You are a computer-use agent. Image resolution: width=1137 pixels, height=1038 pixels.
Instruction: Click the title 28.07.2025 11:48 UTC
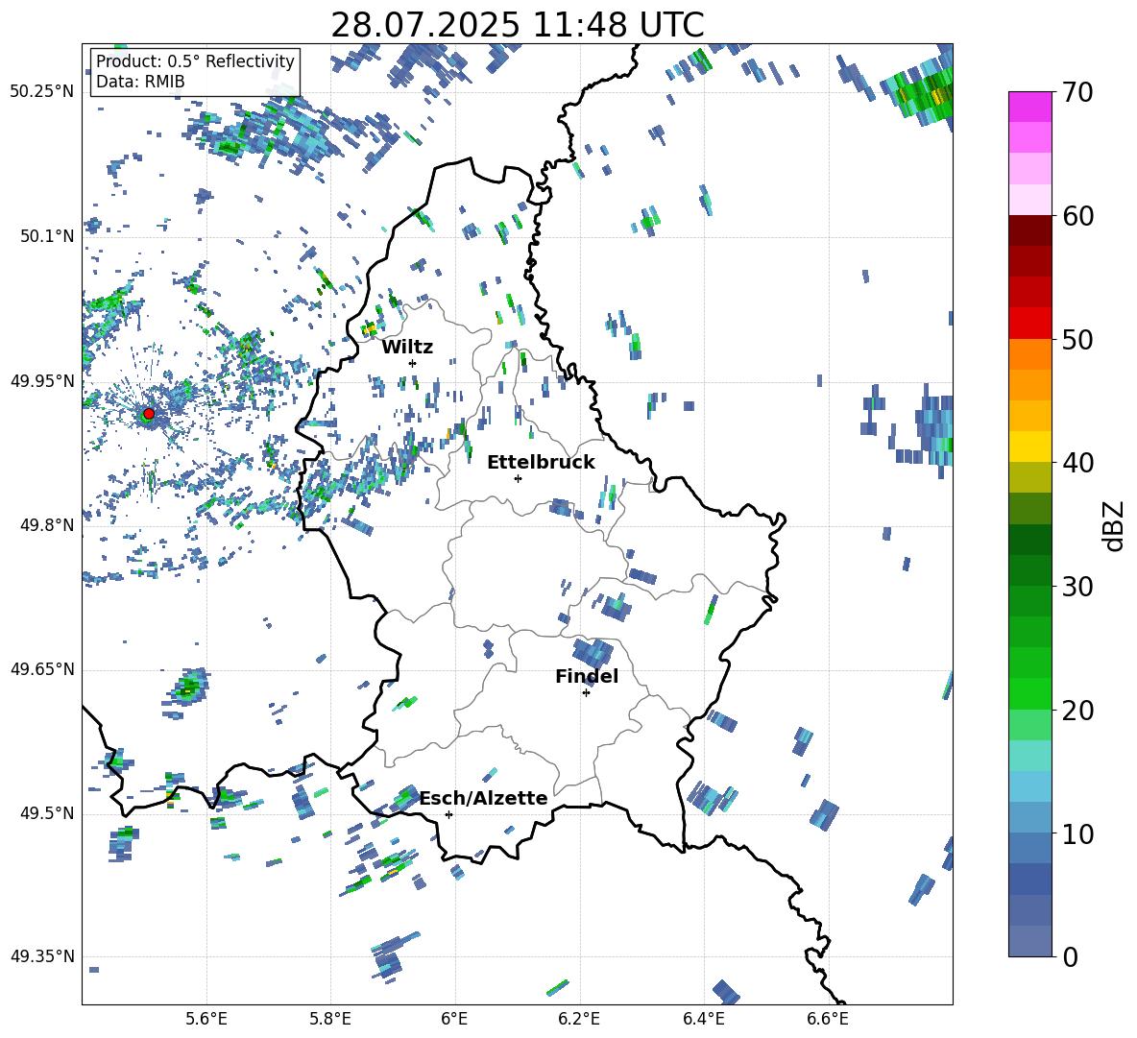(x=518, y=25)
